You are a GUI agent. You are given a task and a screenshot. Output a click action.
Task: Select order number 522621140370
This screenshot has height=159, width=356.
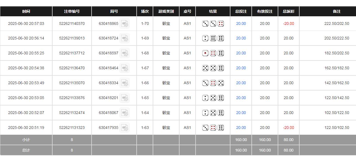(72, 24)
